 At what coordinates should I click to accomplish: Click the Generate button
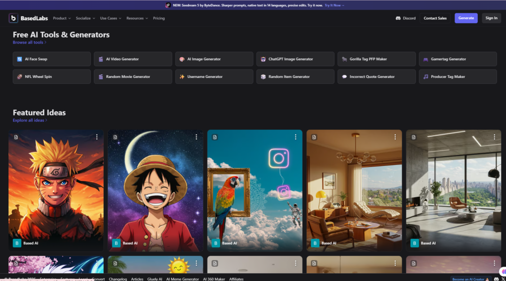(466, 18)
